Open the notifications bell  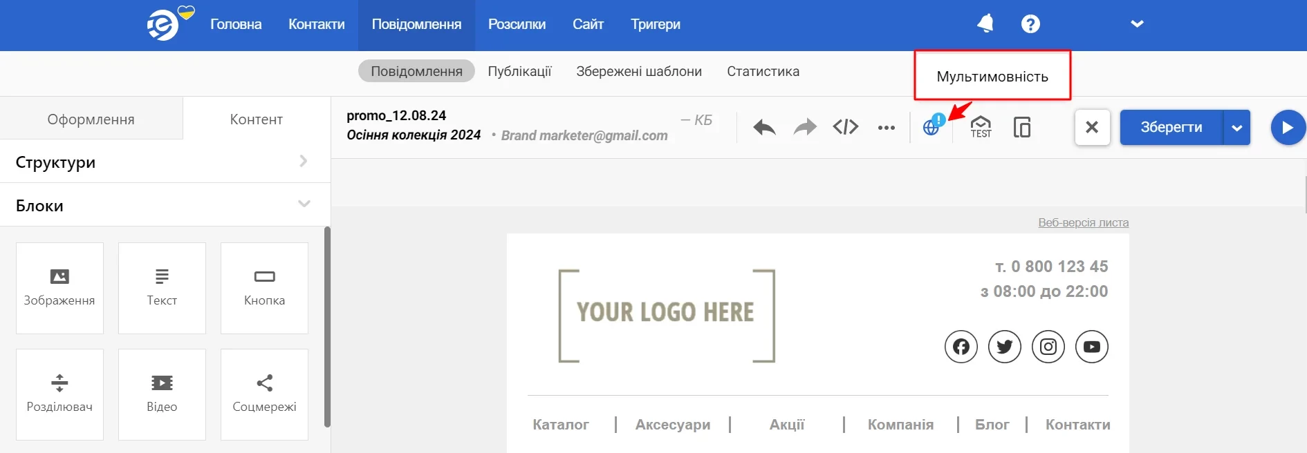click(x=985, y=23)
